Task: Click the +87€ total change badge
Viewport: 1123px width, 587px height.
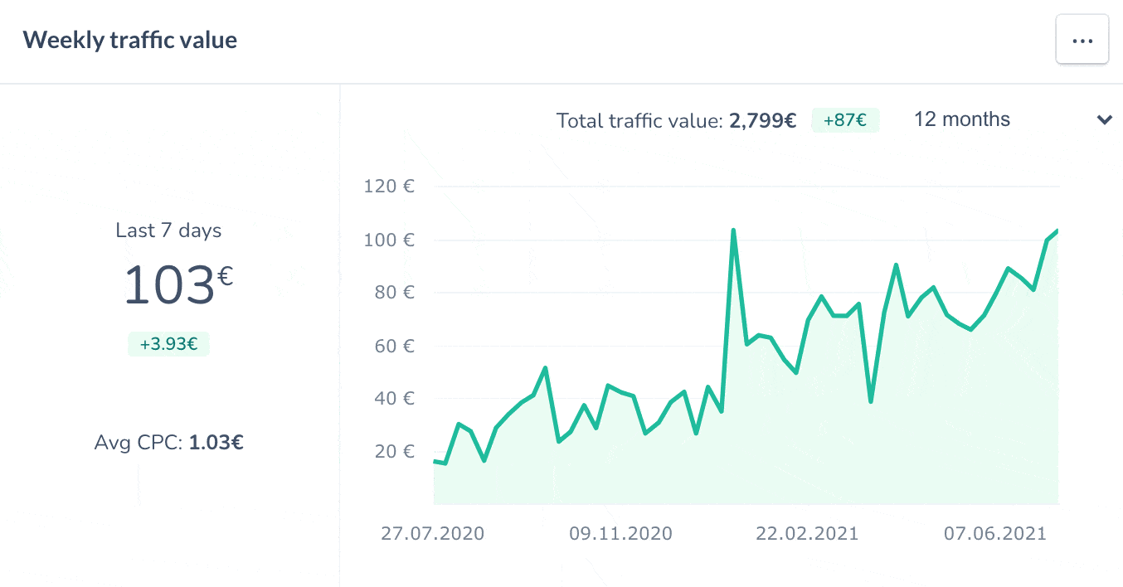Action: coord(844,120)
